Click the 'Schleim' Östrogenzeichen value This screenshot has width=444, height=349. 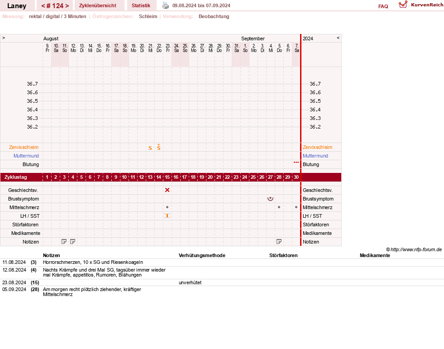[x=148, y=16]
